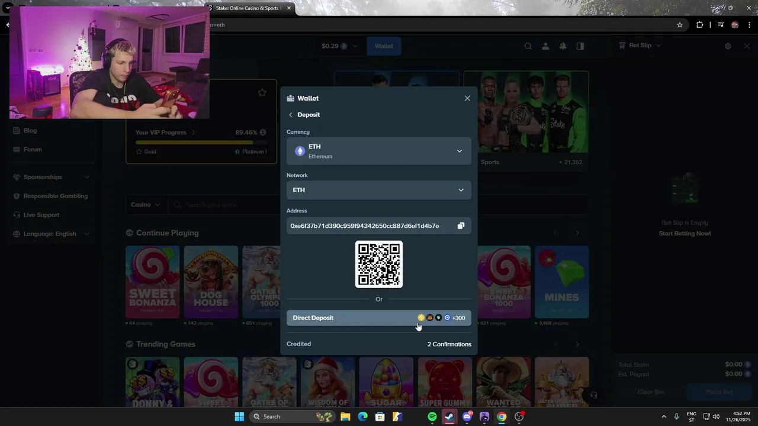This screenshot has height=426, width=758.
Task: Open Chrome extensions puzzle icon
Action: [x=699, y=25]
